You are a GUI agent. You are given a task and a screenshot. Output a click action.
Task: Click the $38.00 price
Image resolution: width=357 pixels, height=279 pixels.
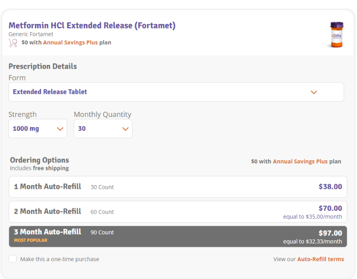(x=330, y=187)
